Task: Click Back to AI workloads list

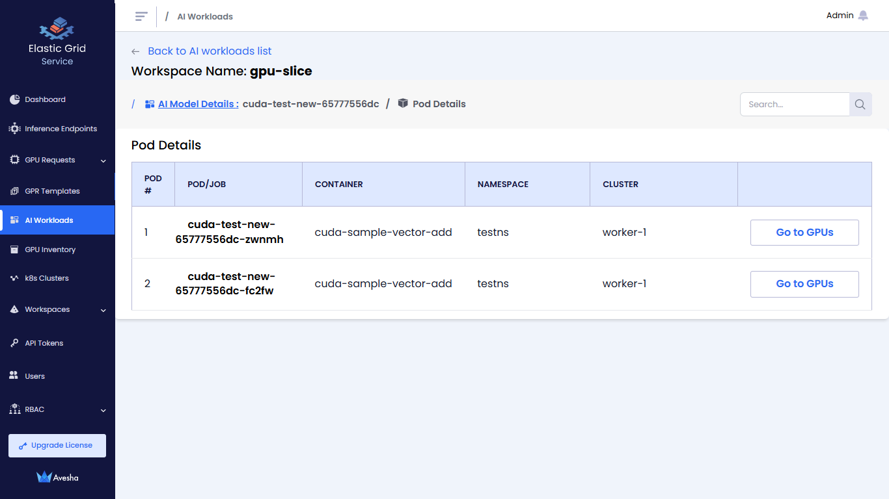Action: click(209, 51)
